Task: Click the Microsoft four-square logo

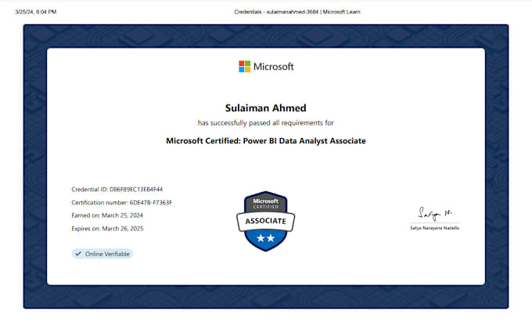Action: 244,67
